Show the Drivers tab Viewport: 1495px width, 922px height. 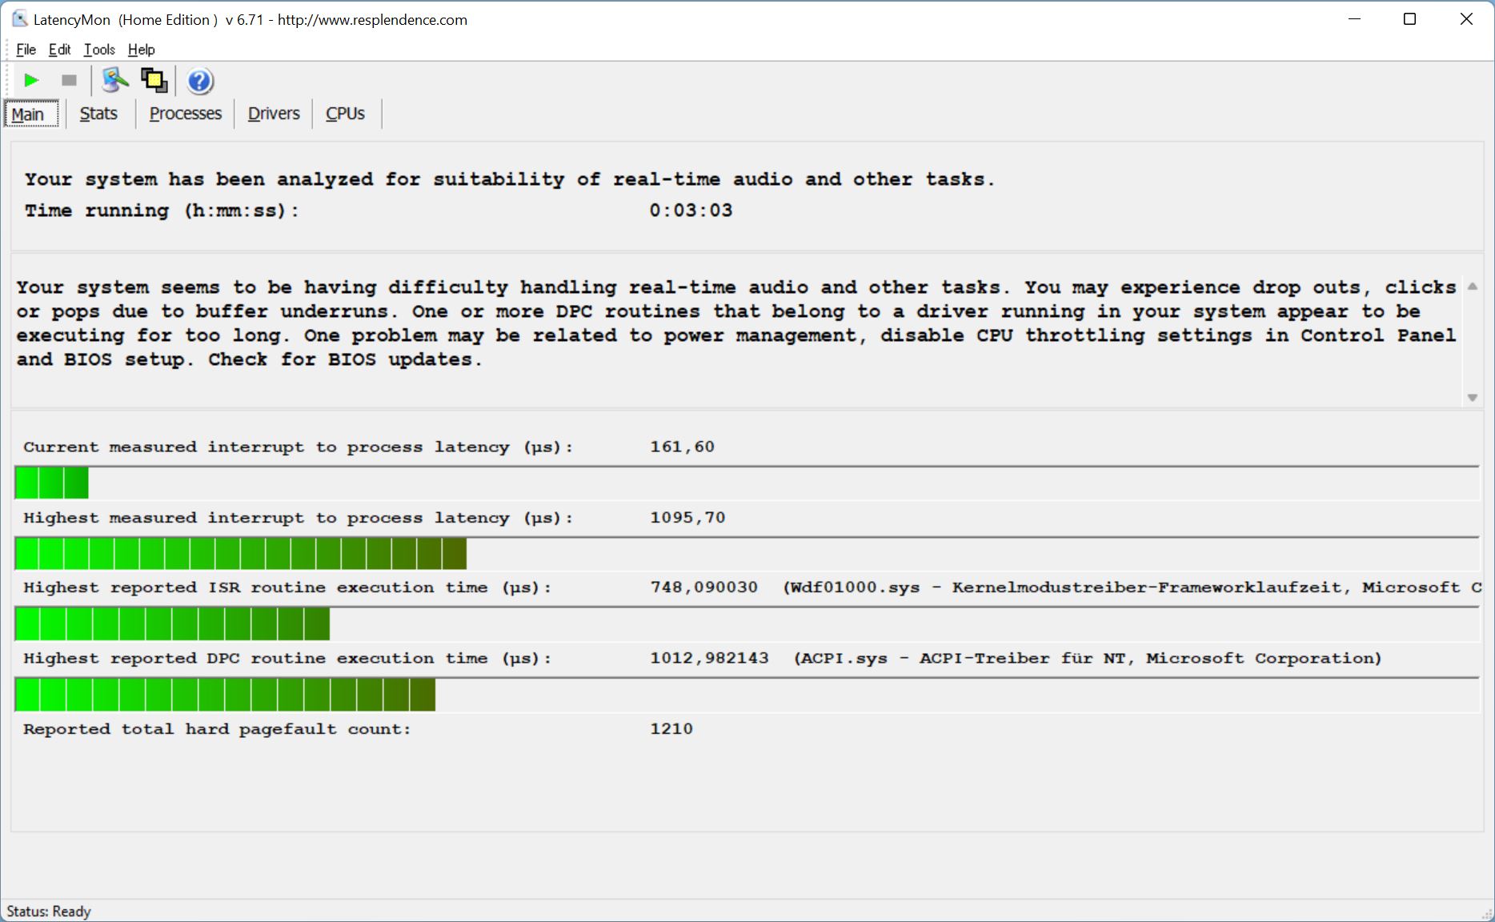274,114
